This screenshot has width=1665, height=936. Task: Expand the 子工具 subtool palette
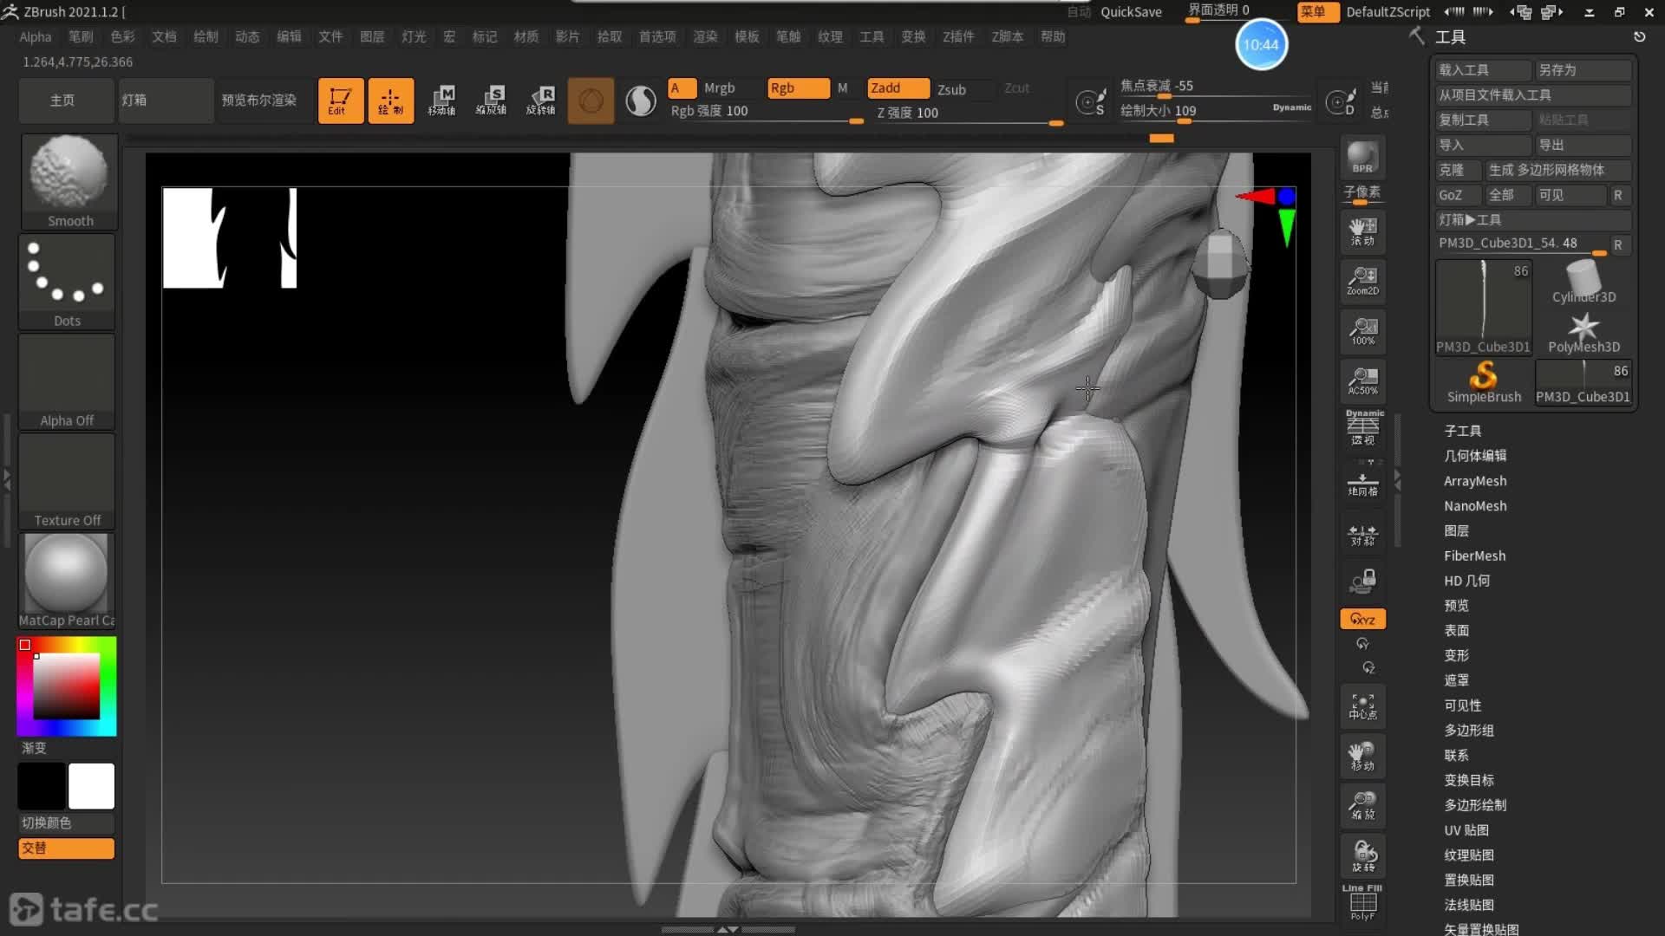click(1462, 431)
